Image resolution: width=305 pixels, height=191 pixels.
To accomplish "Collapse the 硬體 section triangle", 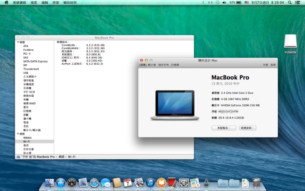I will pyautogui.click(x=18, y=42).
